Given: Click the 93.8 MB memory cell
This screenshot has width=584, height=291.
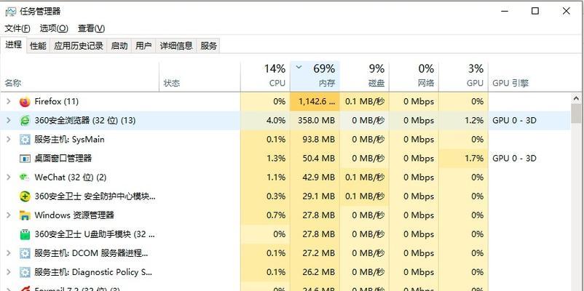Looking at the screenshot, I should [x=315, y=140].
